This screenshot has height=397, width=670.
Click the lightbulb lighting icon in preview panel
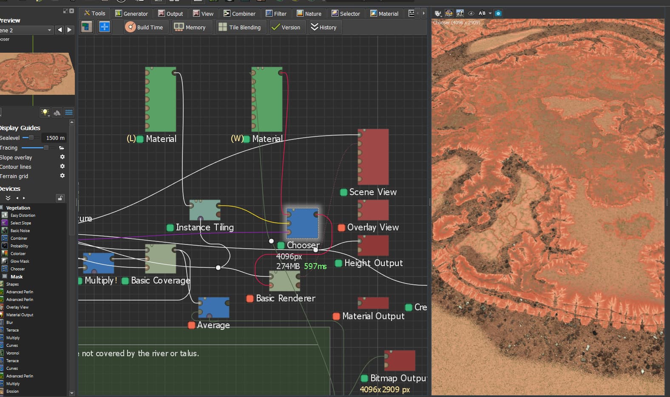point(45,112)
